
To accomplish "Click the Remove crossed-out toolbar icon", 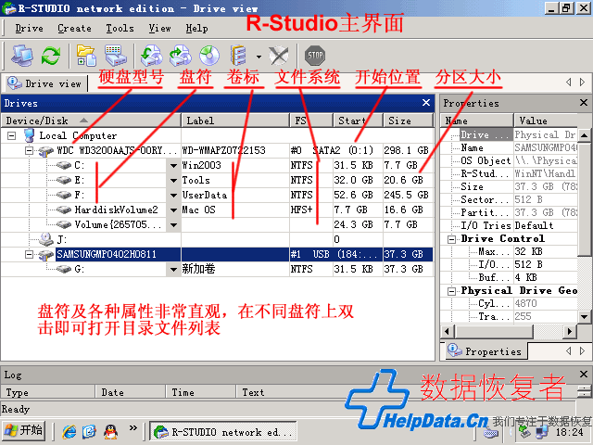I will pos(279,56).
